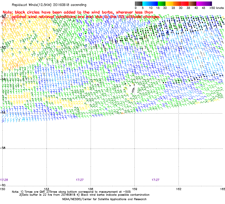This screenshot has width=225, height=204.
Task: Click 'NOAA/NESDIS/Center for Satellite Applications and Research' credit
Action: click(x=104, y=199)
